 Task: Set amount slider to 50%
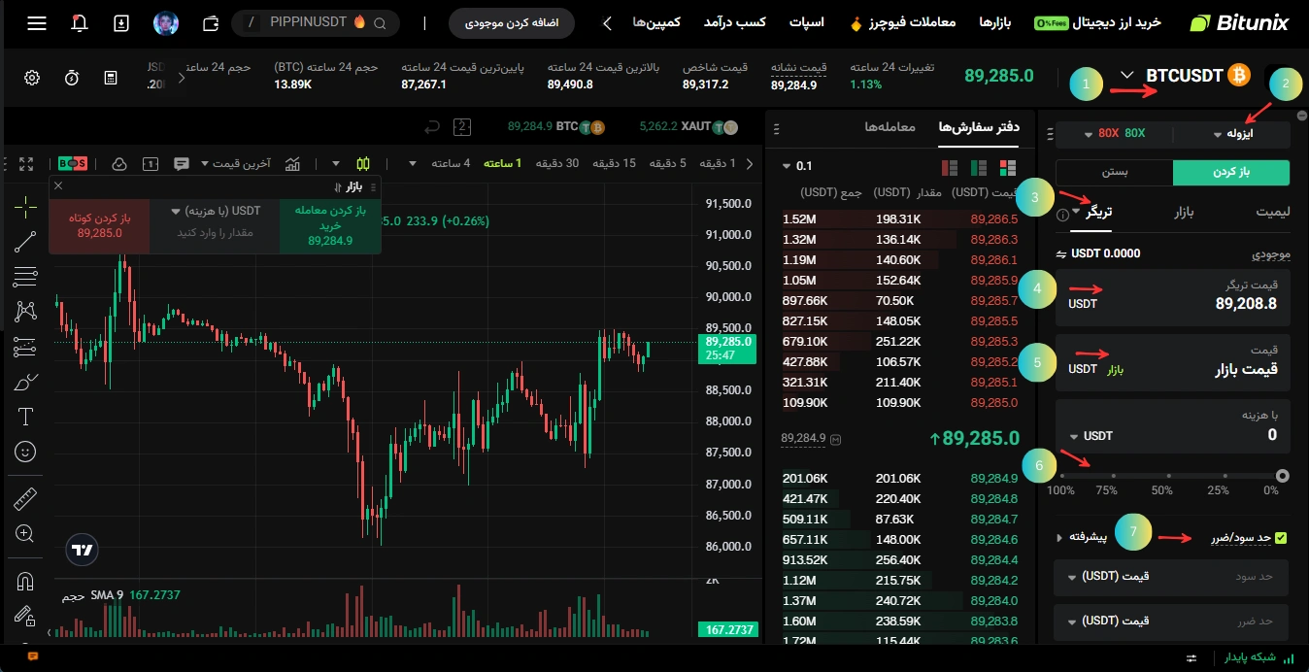click(x=1169, y=476)
